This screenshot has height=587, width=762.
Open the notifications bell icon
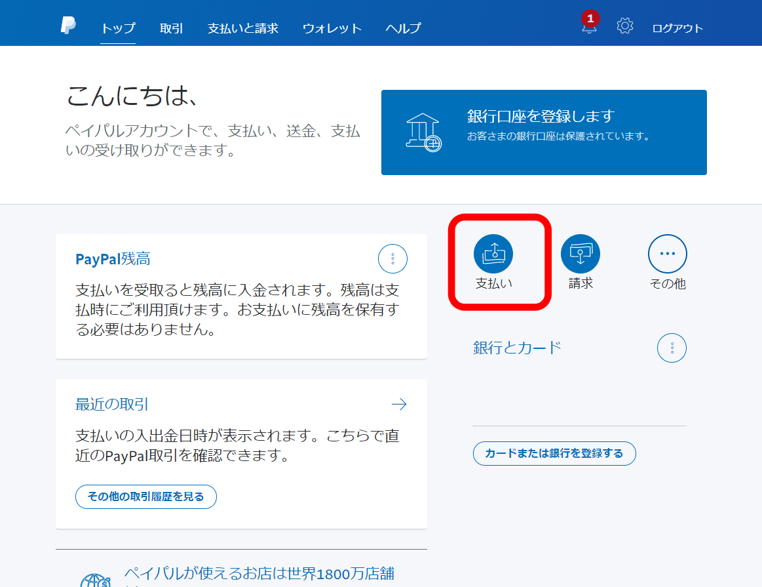click(x=589, y=27)
